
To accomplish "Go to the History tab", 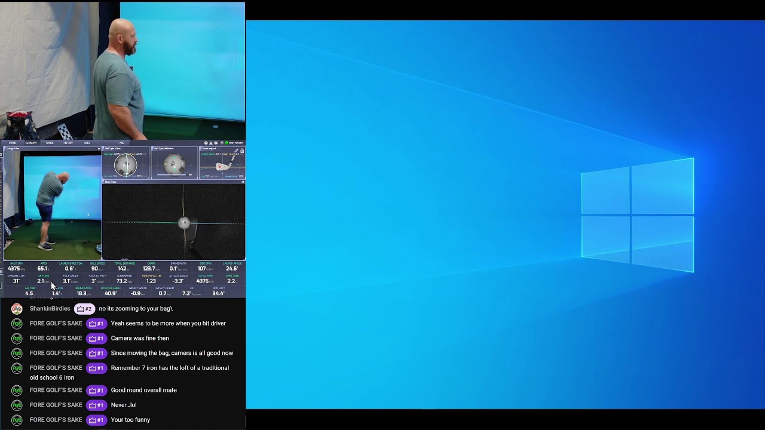I will (x=68, y=143).
